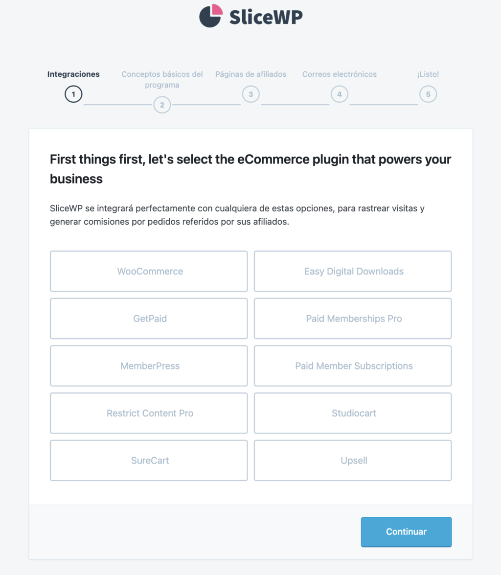Click the SliceWP pie chart logo
Viewport: 501px width, 575px height.
(211, 16)
